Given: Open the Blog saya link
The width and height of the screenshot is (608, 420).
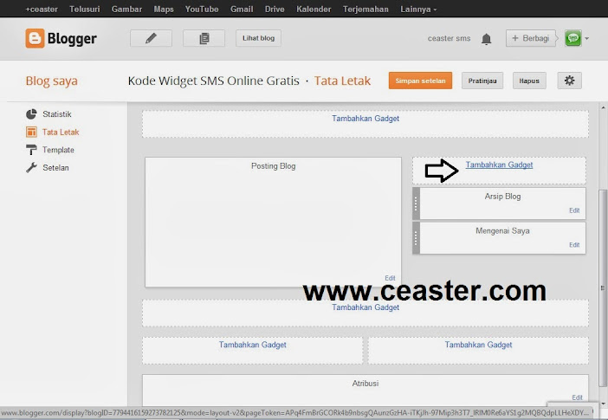Looking at the screenshot, I should (52, 81).
